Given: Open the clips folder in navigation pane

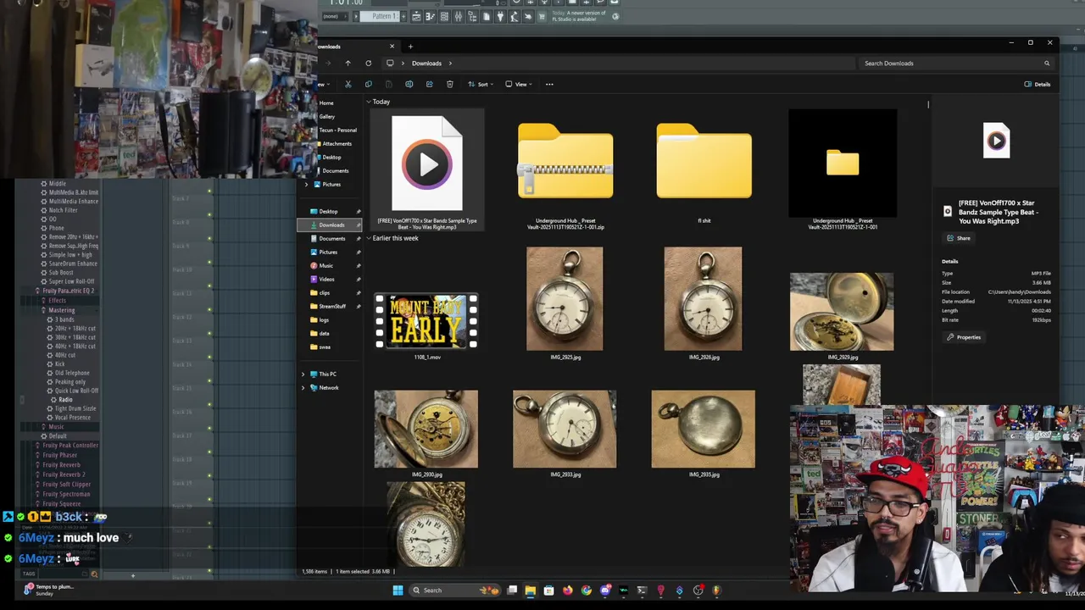Looking at the screenshot, I should [x=320, y=292].
